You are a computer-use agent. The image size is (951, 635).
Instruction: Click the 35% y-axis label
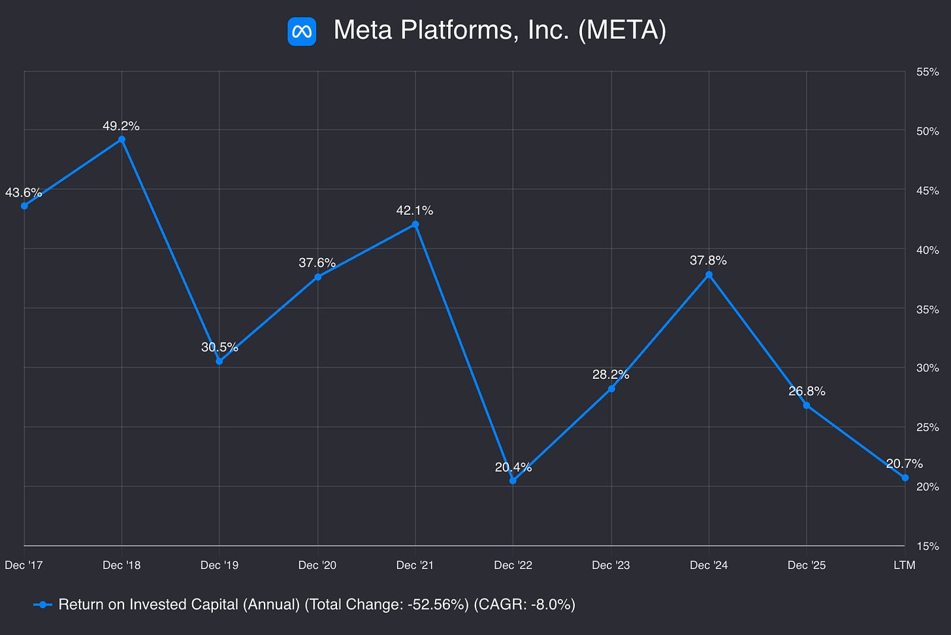coord(927,309)
